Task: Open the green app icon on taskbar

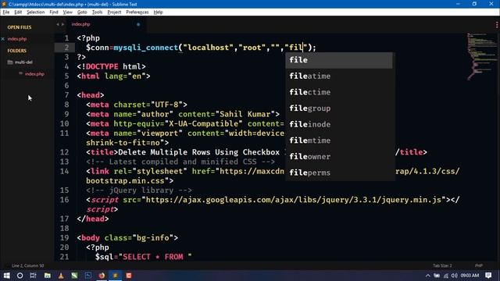Action: point(74,276)
